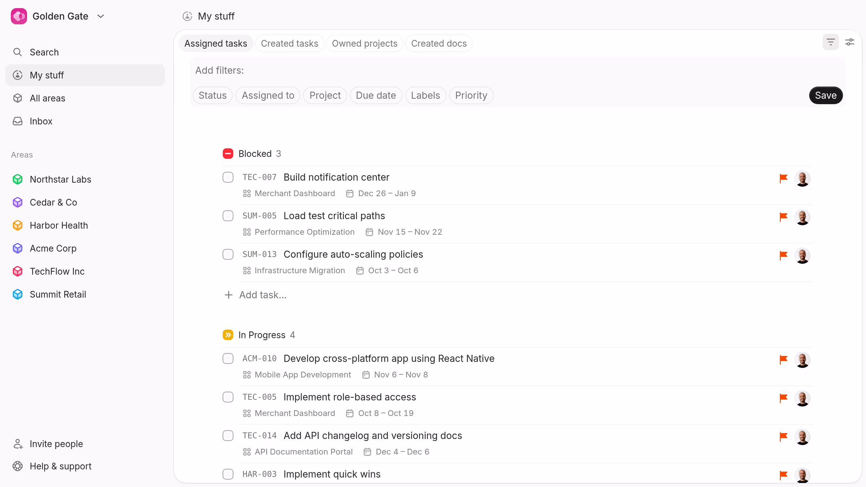
Task: Open Performance Optimization project link
Action: [x=299, y=232]
